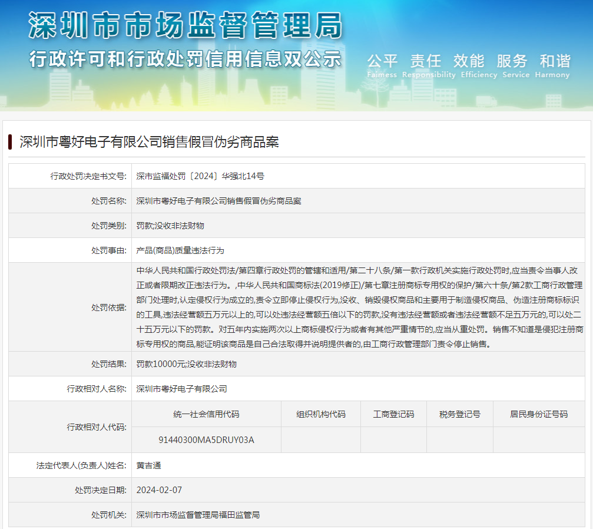Click the 统一社会信用代码 column header
The image size is (593, 529).
[206, 414]
